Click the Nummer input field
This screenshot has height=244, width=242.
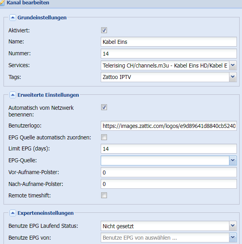pos(169,54)
